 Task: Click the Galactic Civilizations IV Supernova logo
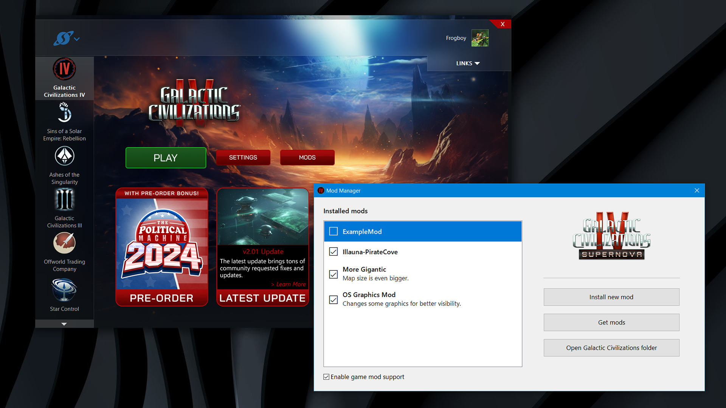coord(611,236)
